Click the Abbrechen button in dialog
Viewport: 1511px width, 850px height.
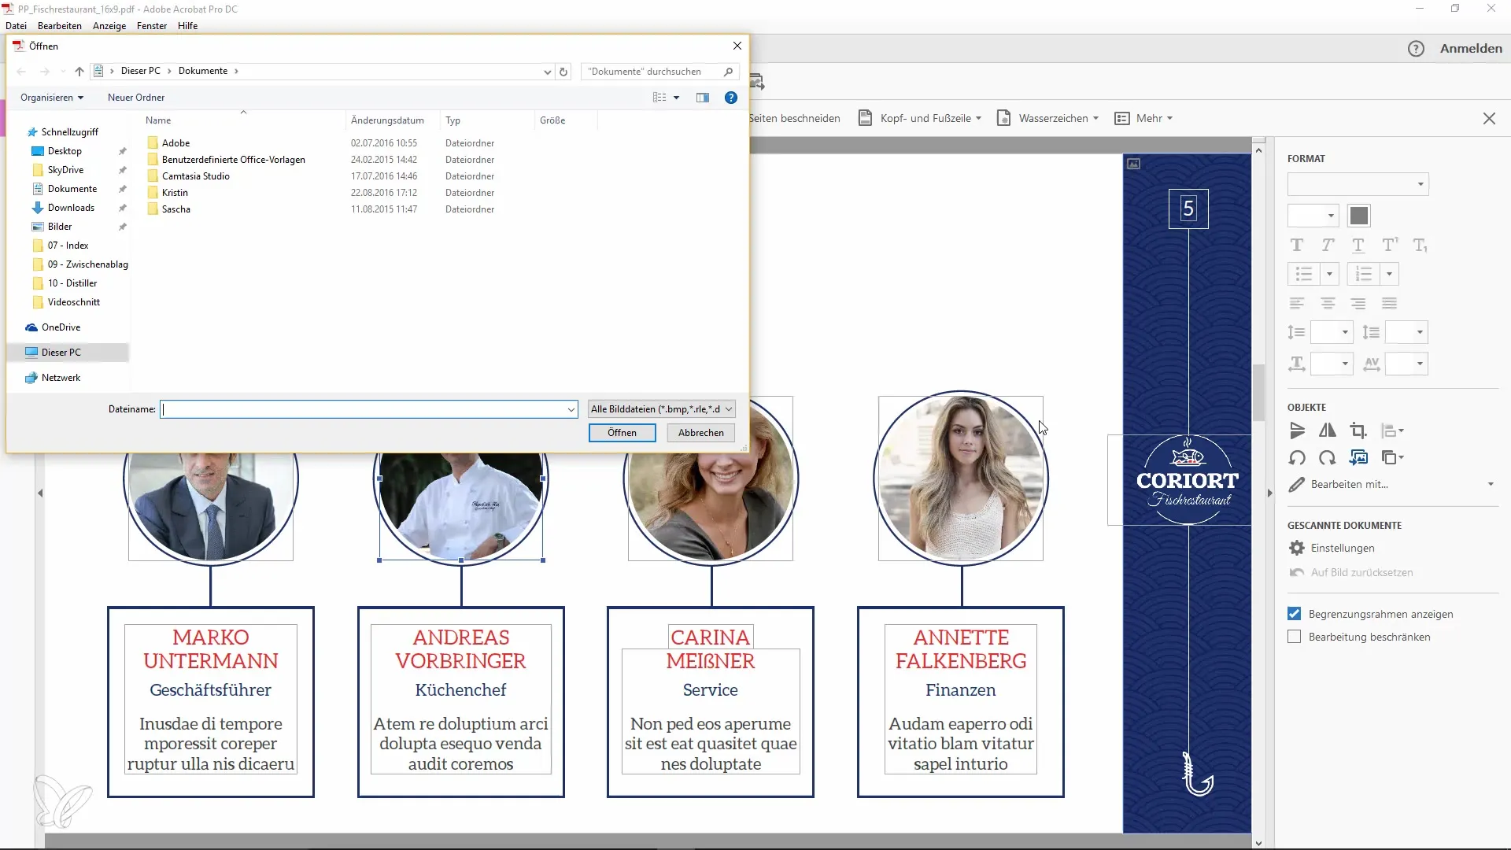[701, 433]
